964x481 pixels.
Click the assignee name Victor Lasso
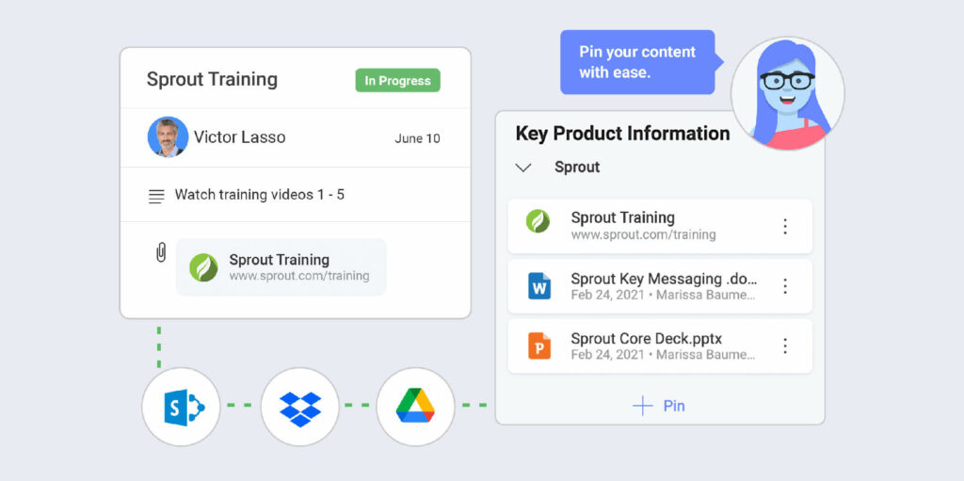pyautogui.click(x=240, y=137)
